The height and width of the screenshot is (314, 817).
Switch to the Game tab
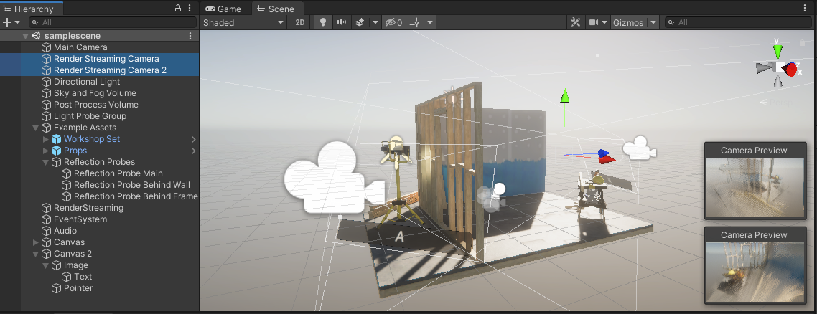[x=224, y=9]
